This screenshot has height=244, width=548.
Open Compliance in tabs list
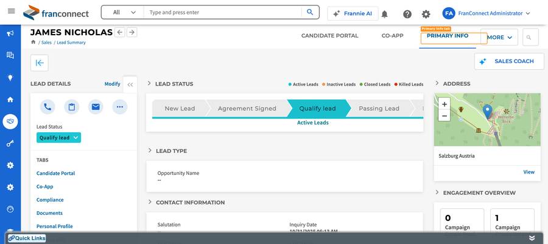(50, 200)
